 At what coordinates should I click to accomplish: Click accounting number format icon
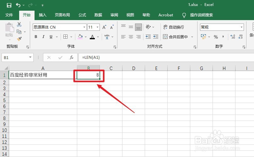click(x=203, y=37)
